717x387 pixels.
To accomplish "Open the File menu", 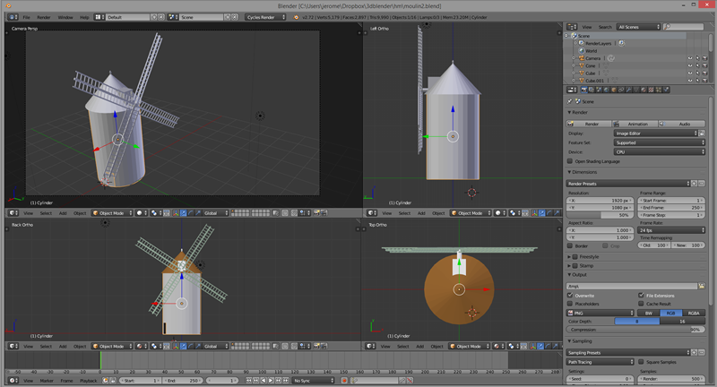I will [26, 17].
